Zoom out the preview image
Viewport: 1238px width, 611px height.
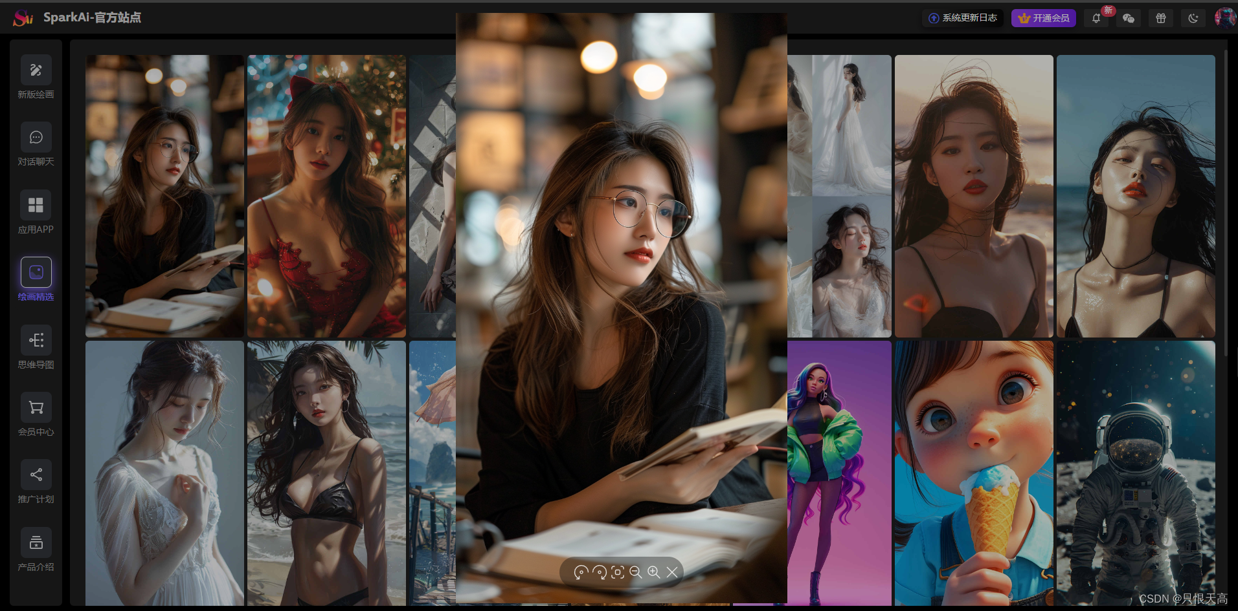tap(636, 572)
